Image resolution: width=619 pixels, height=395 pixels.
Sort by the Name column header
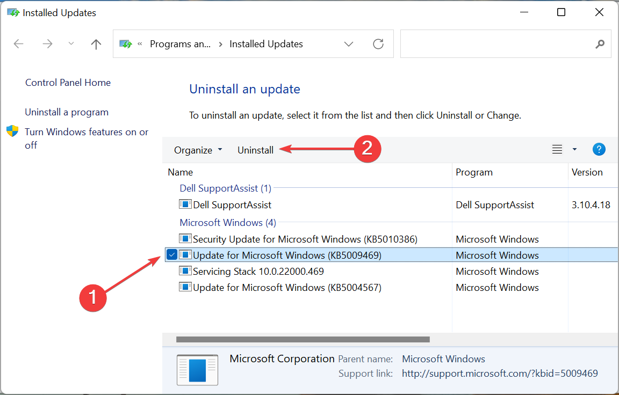[x=181, y=172]
